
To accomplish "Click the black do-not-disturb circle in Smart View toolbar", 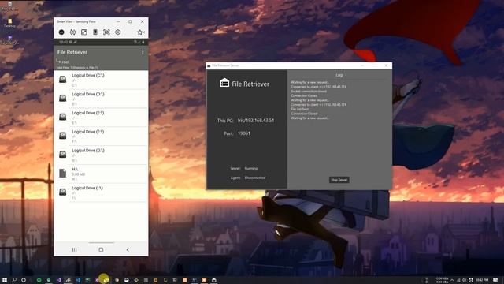I will point(61,32).
